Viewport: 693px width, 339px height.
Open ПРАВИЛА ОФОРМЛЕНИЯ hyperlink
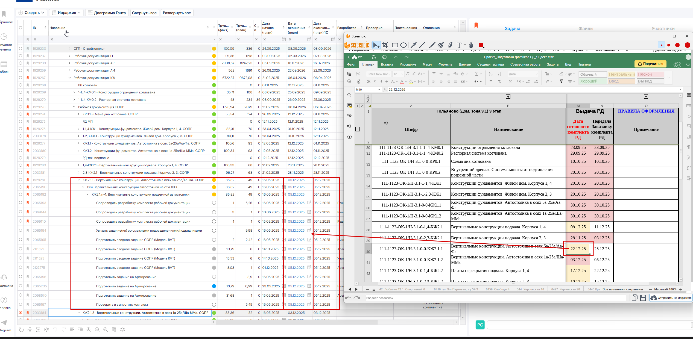pos(646,111)
